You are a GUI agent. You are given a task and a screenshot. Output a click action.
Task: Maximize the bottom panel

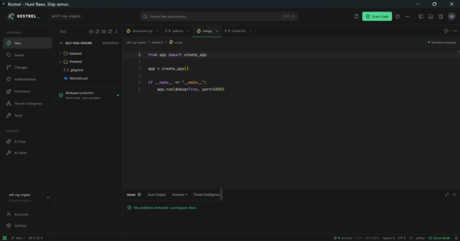(x=446, y=194)
